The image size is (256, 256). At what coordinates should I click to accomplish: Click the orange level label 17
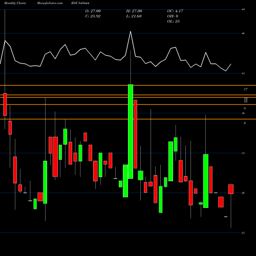246,89
